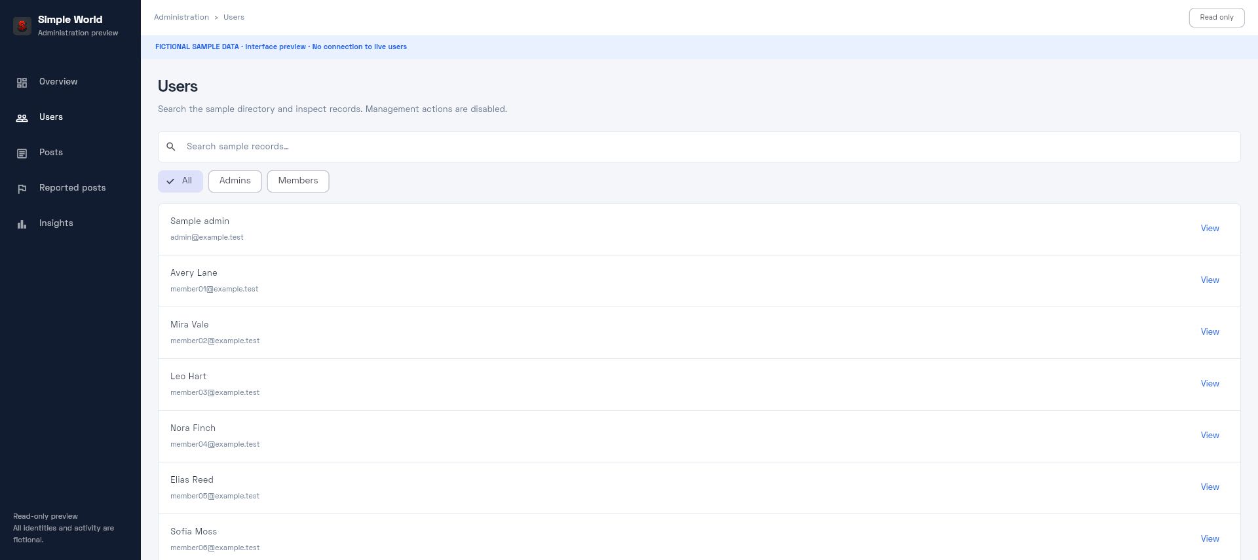The height and width of the screenshot is (560, 1258).
Task: Click the name Sample admin
Action: click(200, 221)
